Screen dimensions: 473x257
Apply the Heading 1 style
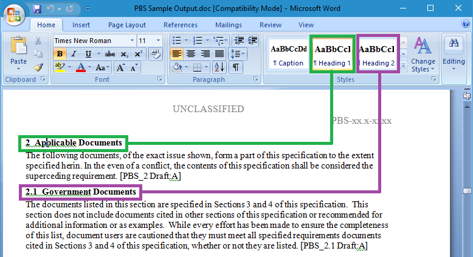[332, 54]
